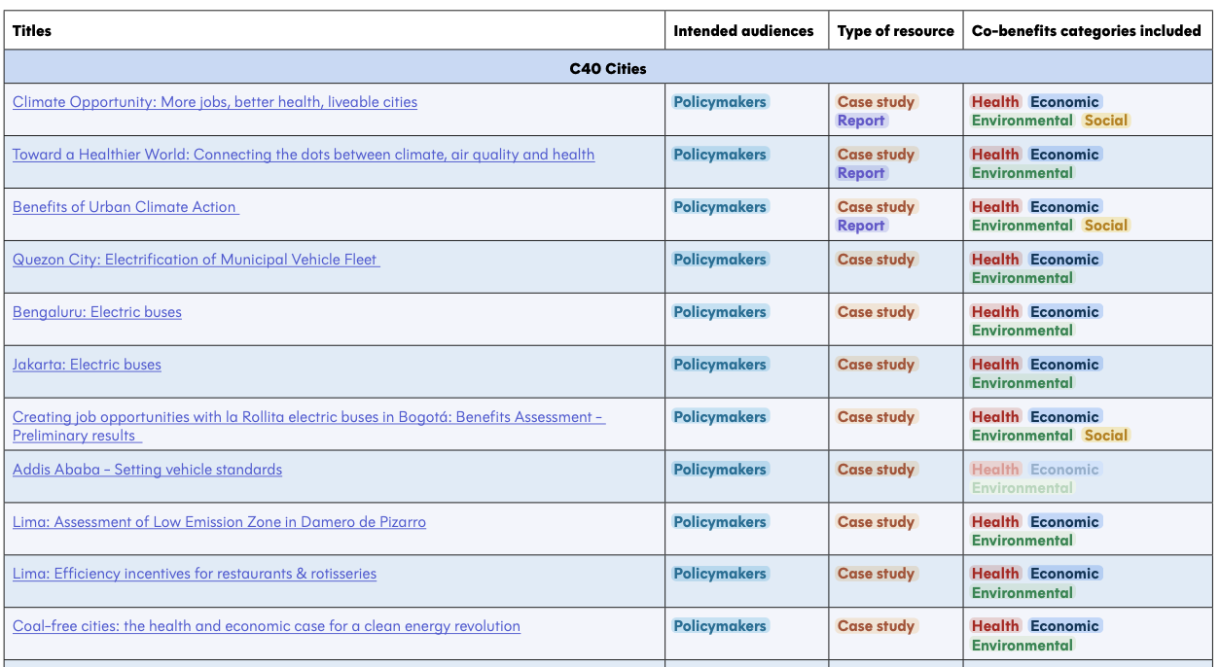Open the Climate Opportunity: More jobs link
Image resolution: width=1220 pixels, height=667 pixels.
[x=215, y=102]
